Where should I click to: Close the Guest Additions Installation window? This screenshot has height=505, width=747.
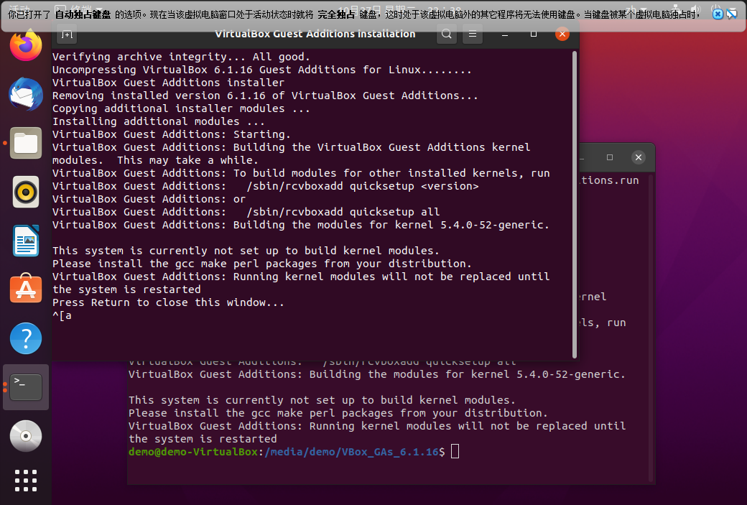[562, 34]
